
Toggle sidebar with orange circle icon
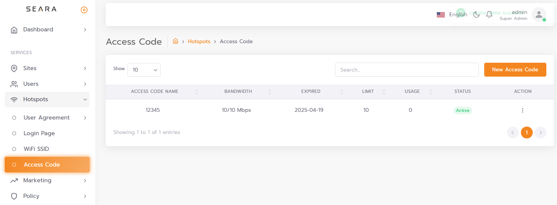tap(84, 10)
